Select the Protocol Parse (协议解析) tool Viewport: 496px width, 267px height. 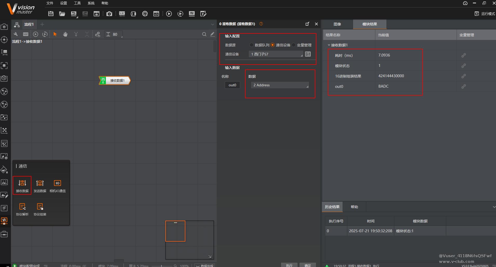(22, 209)
